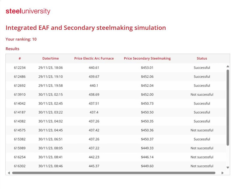The height and width of the screenshot is (189, 240).
Task: Click the 445.37 arc furnace price
Action: (94, 166)
